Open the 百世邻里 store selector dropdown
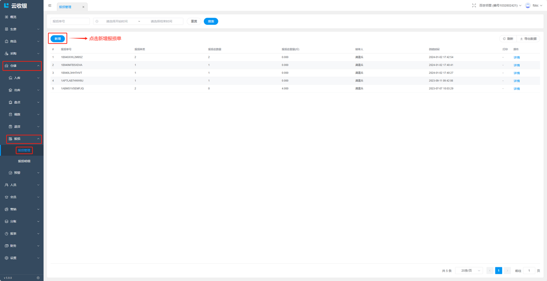 tap(500, 6)
